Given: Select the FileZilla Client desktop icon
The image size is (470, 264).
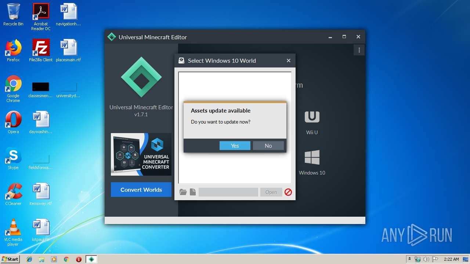Looking at the screenshot, I should click(41, 51).
